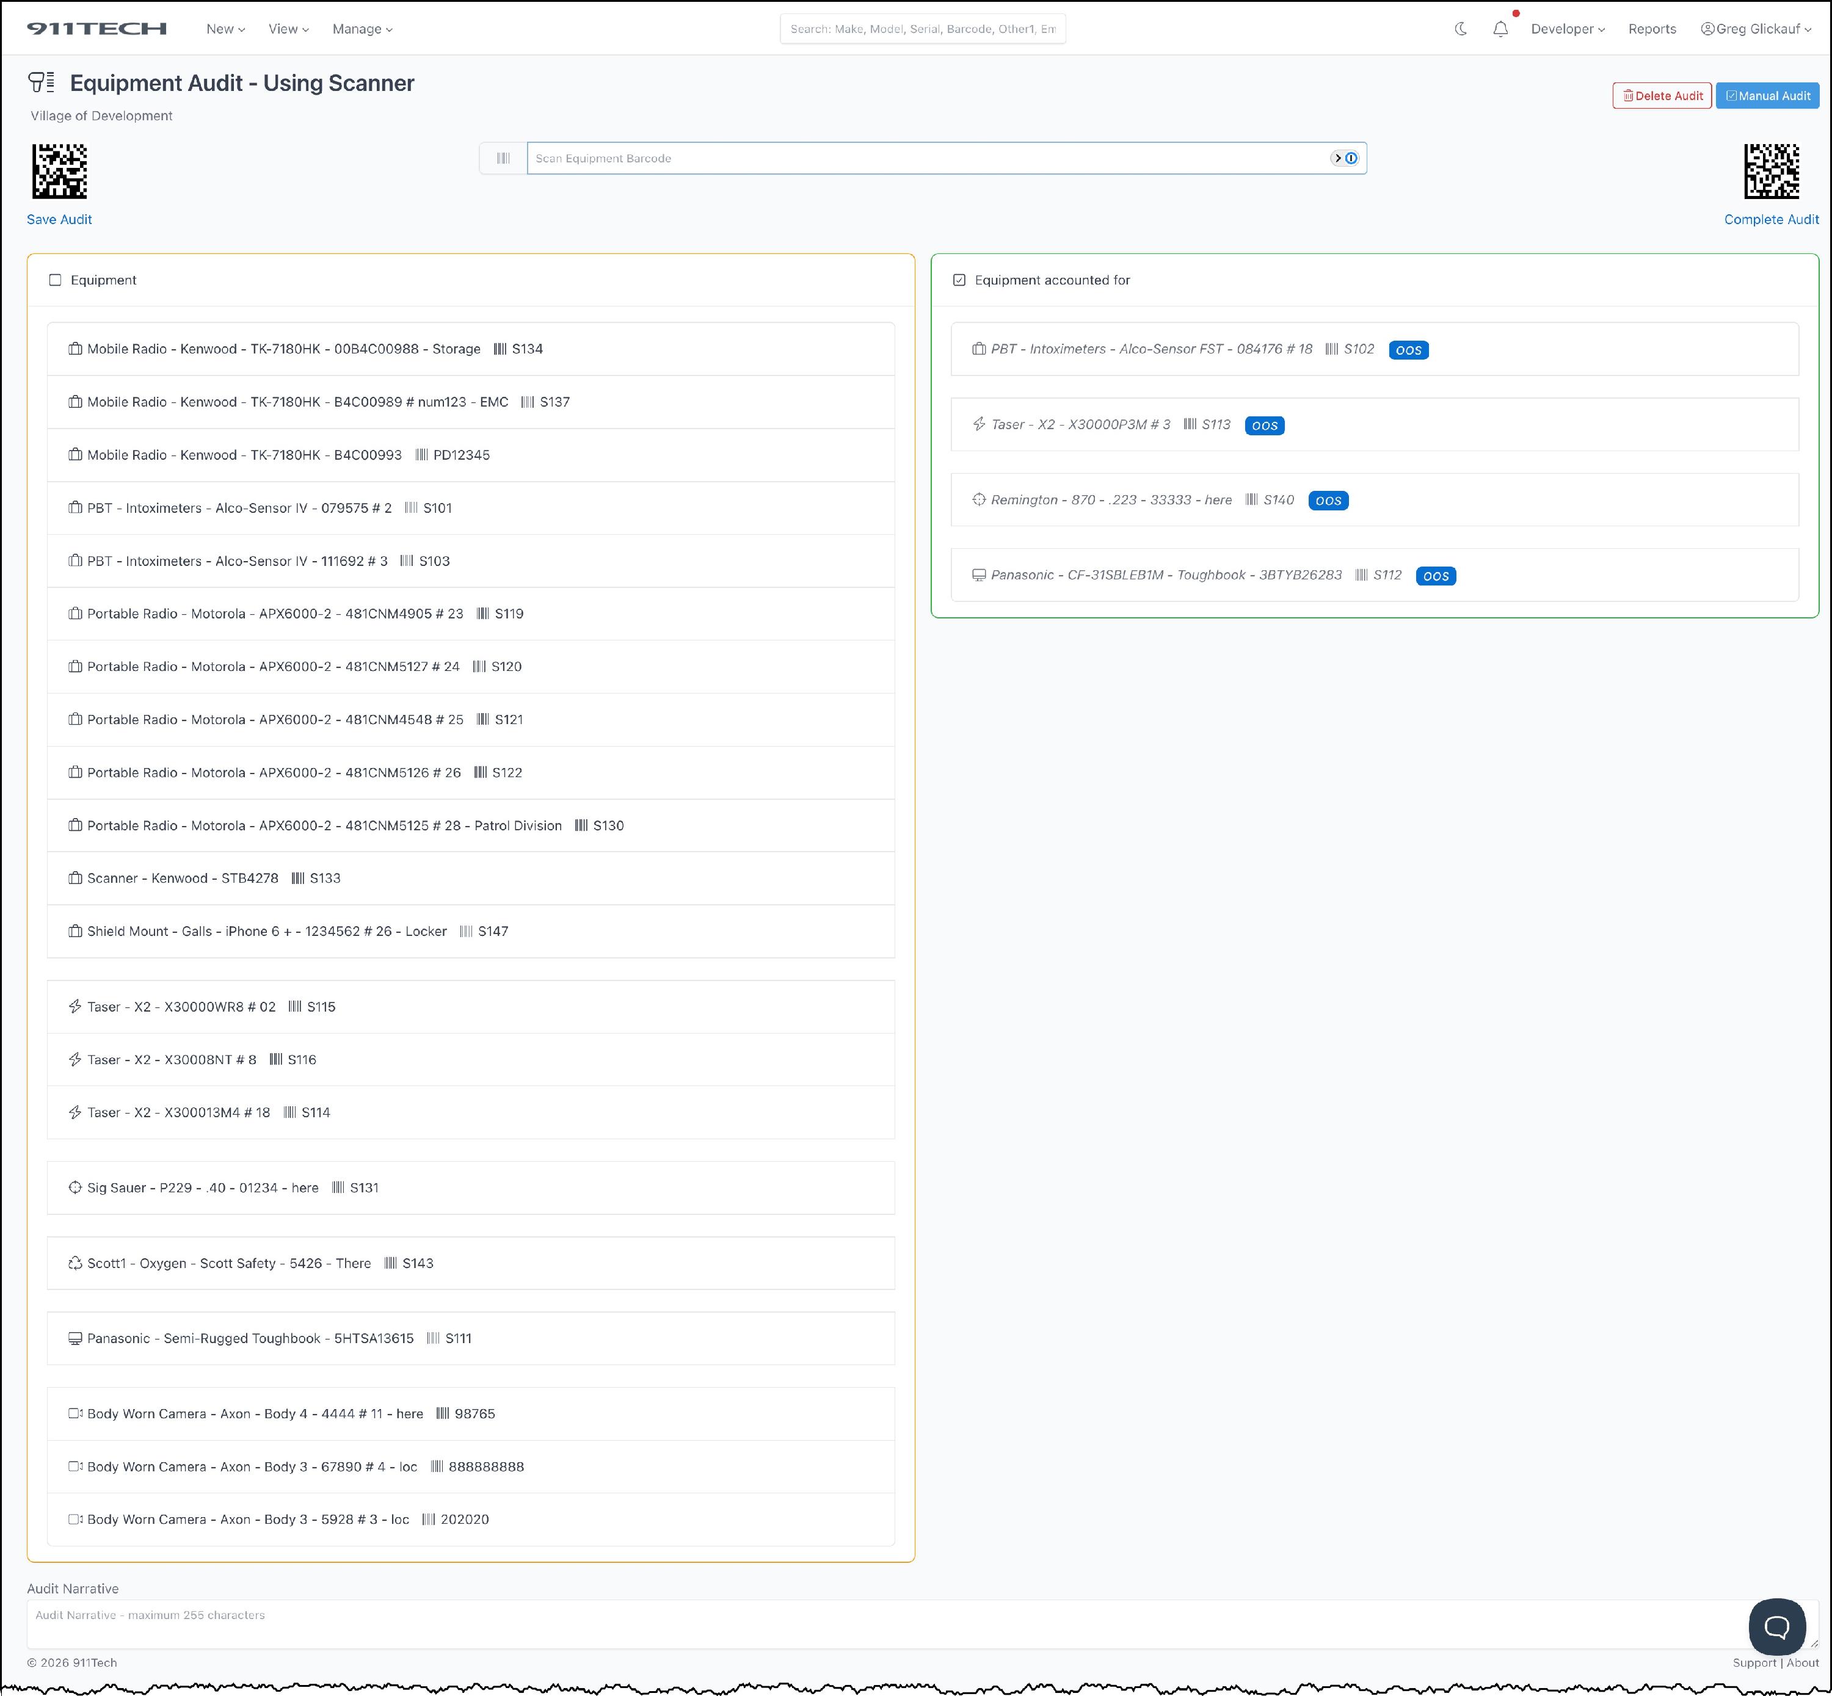The height and width of the screenshot is (1696, 1832).
Task: Click barcode icon beside scan field
Action: (x=503, y=158)
